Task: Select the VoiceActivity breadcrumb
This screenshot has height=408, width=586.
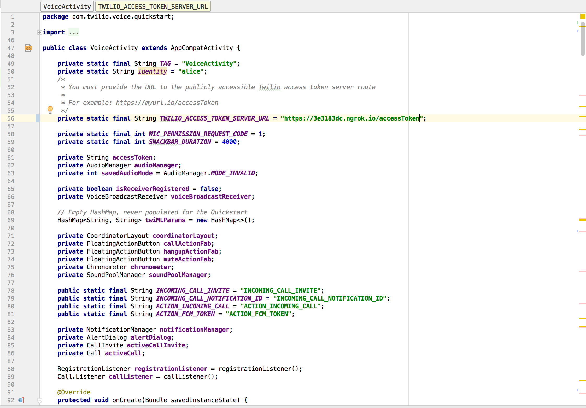Action: [67, 7]
